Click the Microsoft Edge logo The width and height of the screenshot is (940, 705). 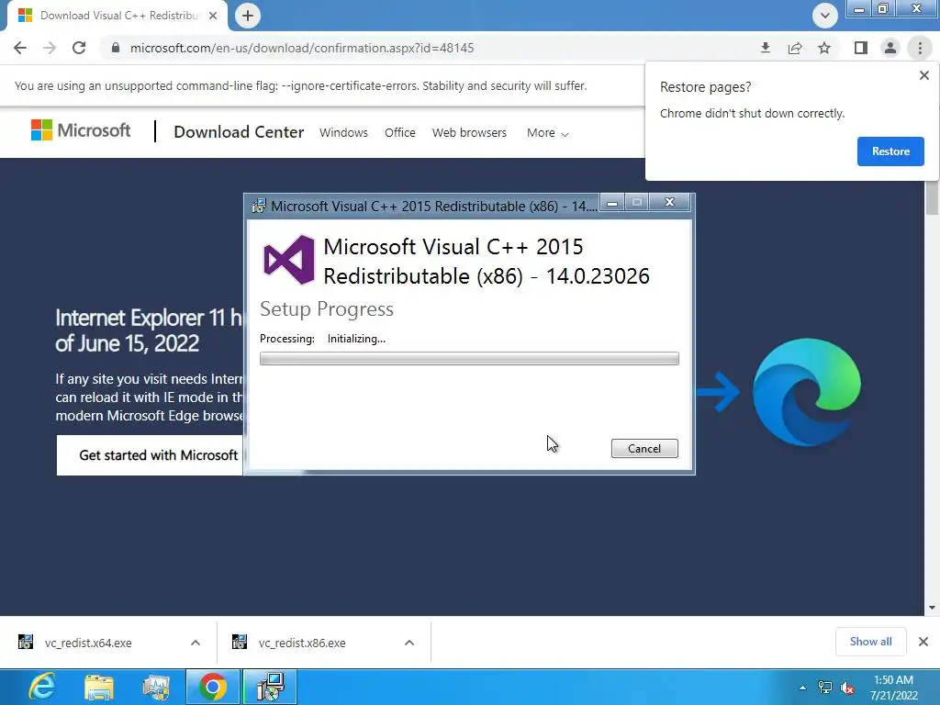click(x=806, y=392)
